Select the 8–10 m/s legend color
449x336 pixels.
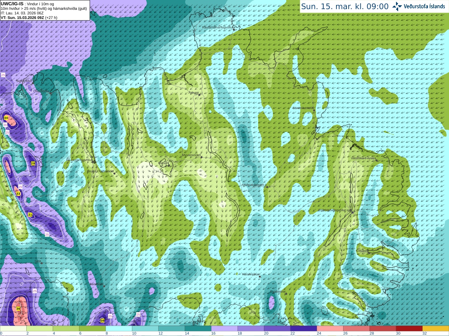119,329
